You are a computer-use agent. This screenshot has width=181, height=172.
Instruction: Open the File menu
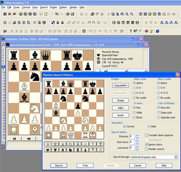pyautogui.click(x=3, y=7)
